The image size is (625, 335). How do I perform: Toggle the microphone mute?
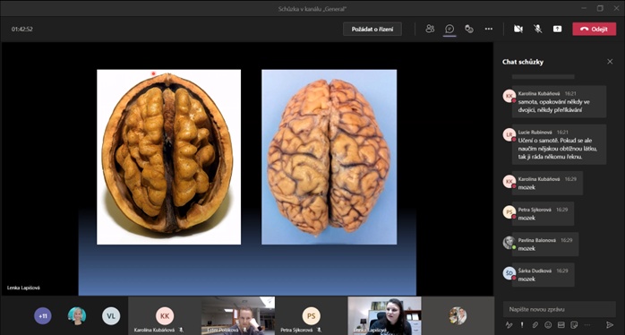(538, 29)
